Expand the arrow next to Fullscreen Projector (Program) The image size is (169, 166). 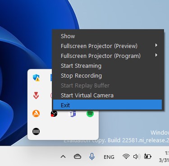pyautogui.click(x=156, y=55)
